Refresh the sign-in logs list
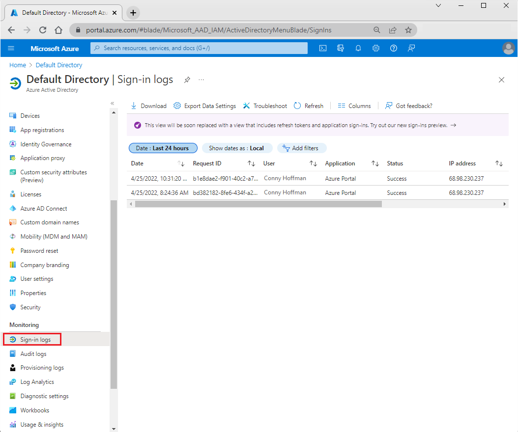This screenshot has width=518, height=432. (x=309, y=106)
